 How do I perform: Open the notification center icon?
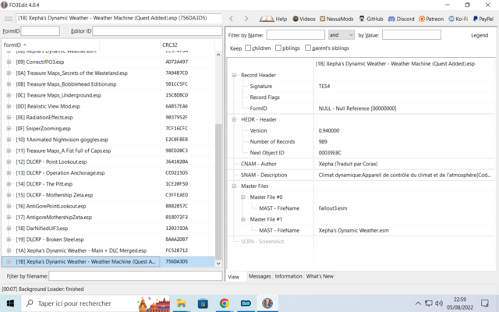point(485,303)
